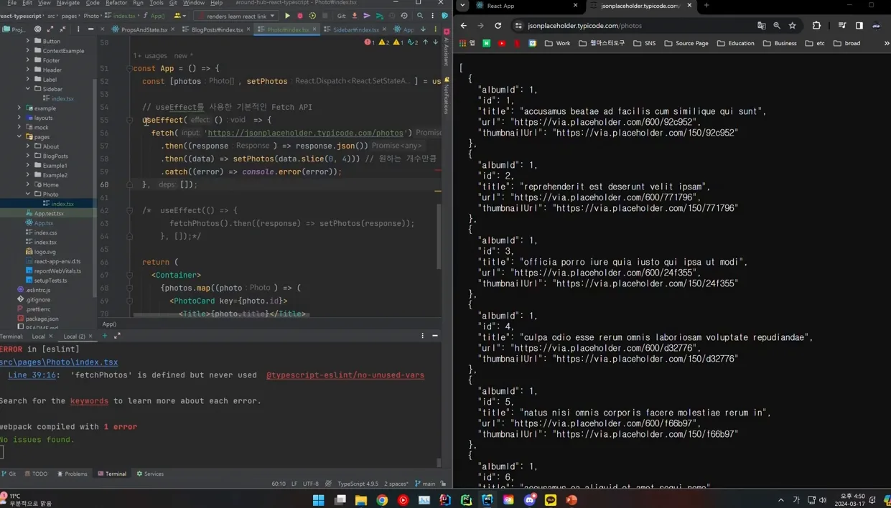Click the translate page icon in address bar
This screenshot has height=508, width=891.
click(x=762, y=26)
